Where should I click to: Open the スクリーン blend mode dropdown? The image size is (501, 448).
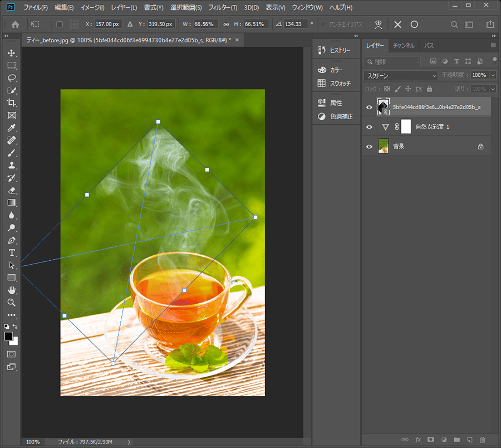(401, 75)
